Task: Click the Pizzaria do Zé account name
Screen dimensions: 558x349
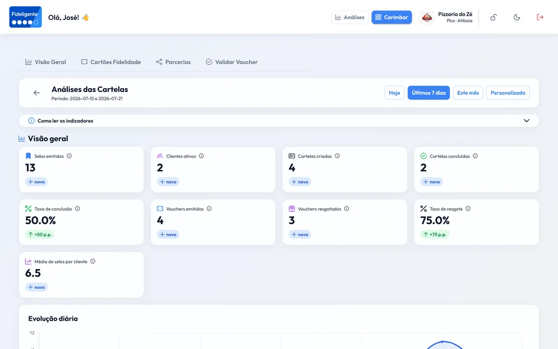Action: pyautogui.click(x=455, y=14)
